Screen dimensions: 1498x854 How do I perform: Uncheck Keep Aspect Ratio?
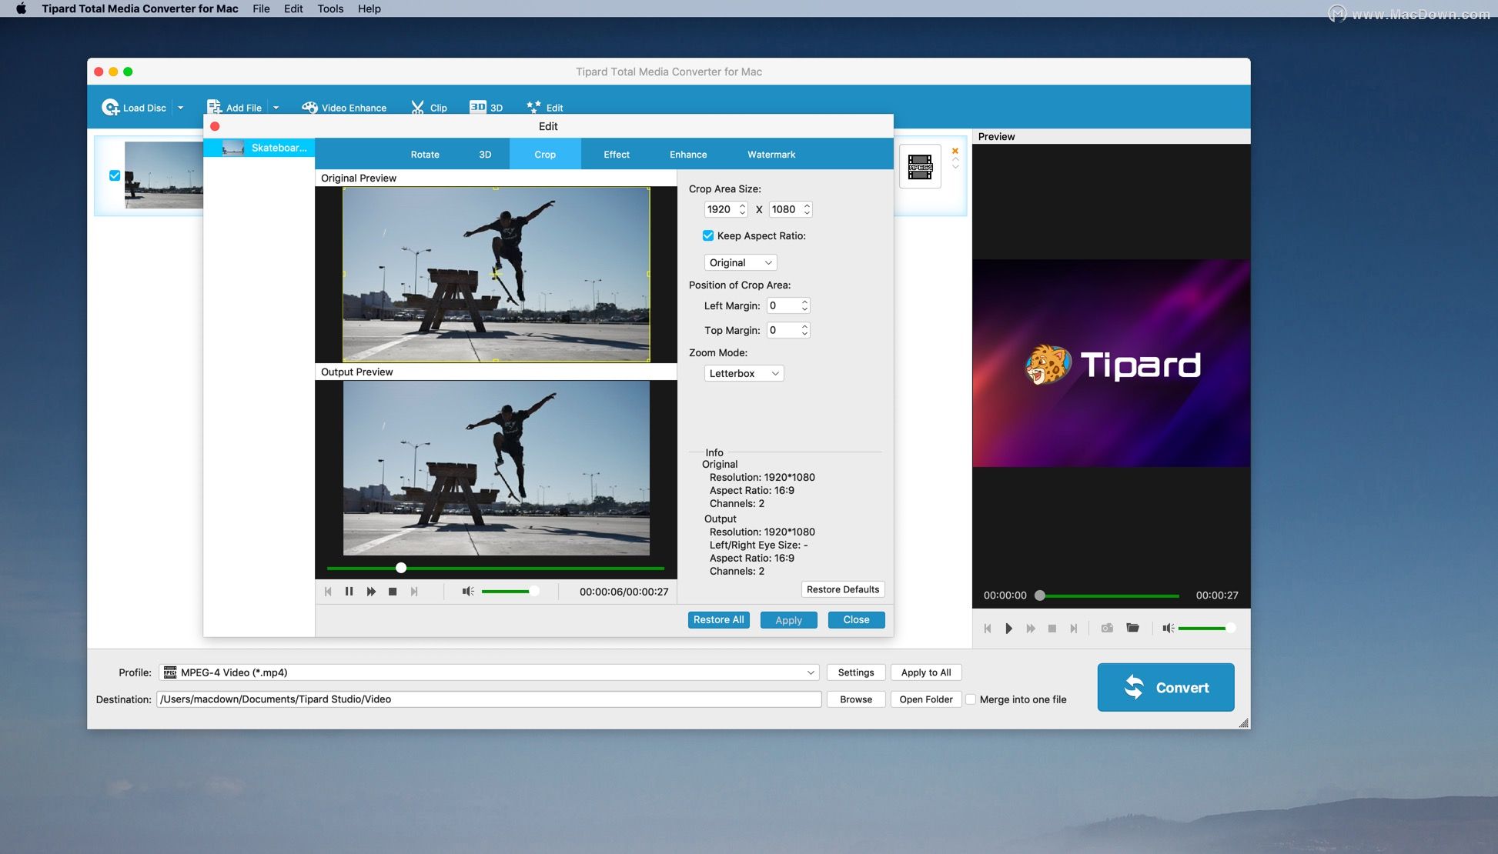click(x=707, y=235)
